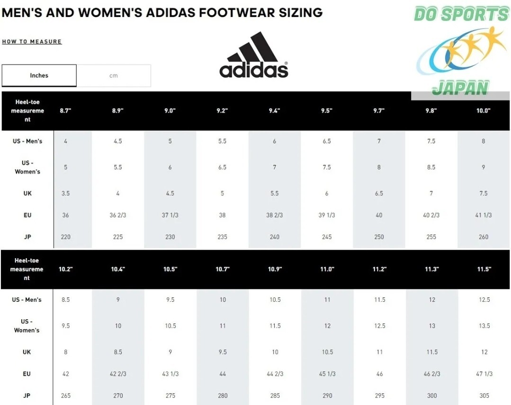
Task: Select the JP 260 size cell
Action: tap(484, 237)
